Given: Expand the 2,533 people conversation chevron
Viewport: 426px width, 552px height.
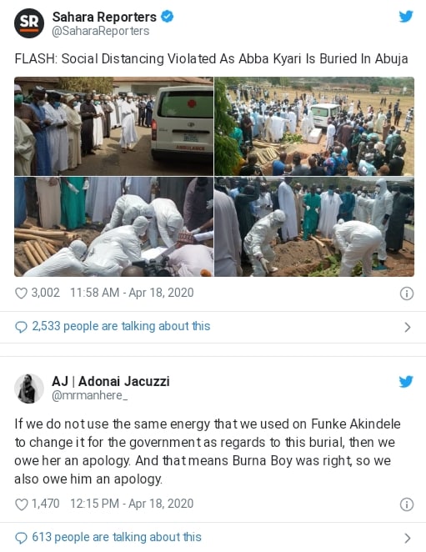Looking at the screenshot, I should 408,327.
